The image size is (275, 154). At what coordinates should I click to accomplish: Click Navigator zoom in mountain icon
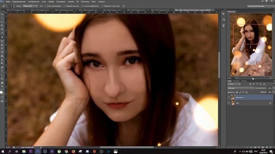tap(271, 78)
